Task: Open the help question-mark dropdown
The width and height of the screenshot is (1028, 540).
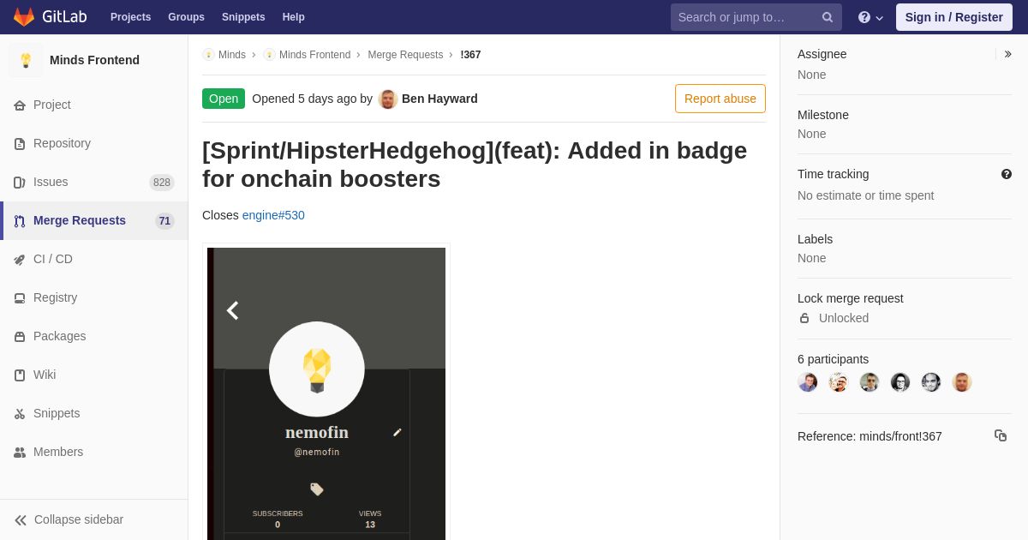Action: click(x=870, y=17)
